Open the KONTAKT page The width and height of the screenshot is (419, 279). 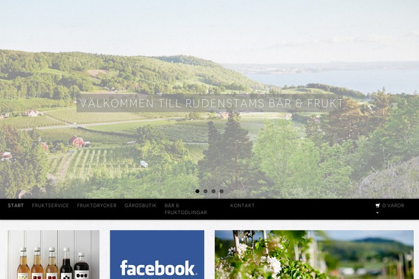pyautogui.click(x=242, y=206)
